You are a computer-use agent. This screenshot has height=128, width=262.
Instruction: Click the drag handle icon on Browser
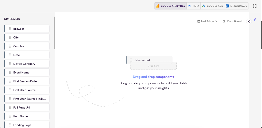10,29
